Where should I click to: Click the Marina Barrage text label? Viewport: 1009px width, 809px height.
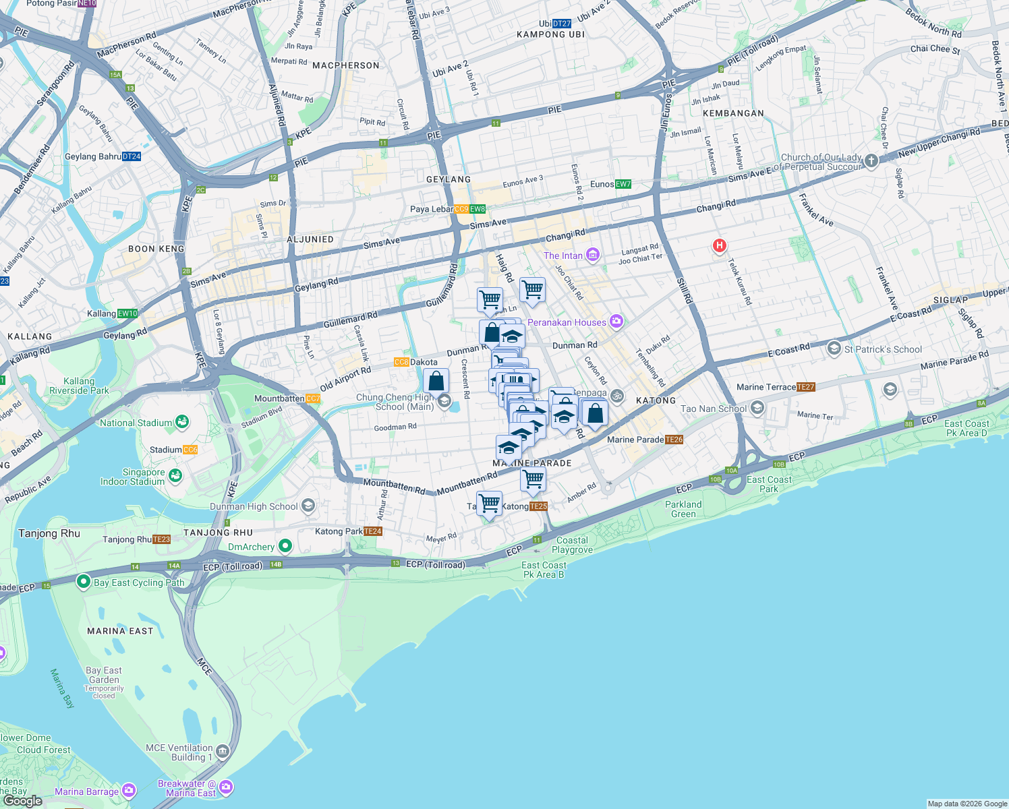(x=87, y=791)
